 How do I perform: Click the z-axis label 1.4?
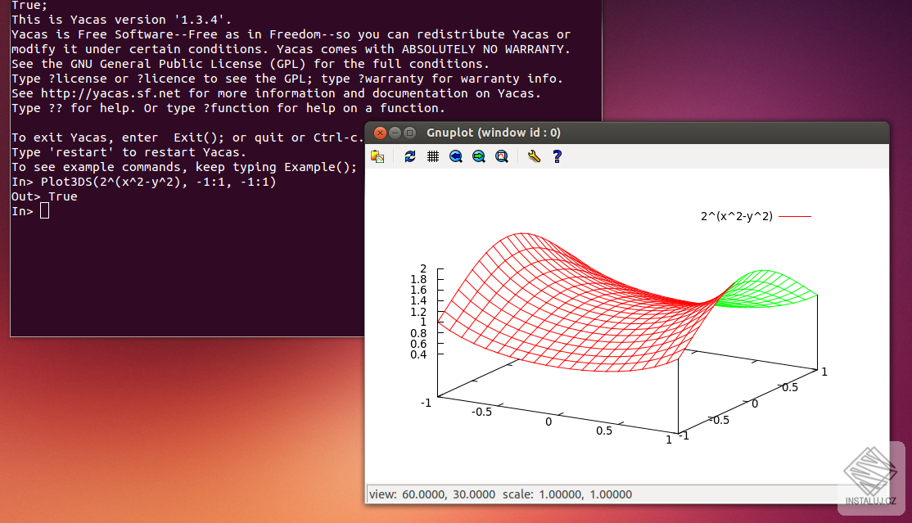click(x=418, y=300)
